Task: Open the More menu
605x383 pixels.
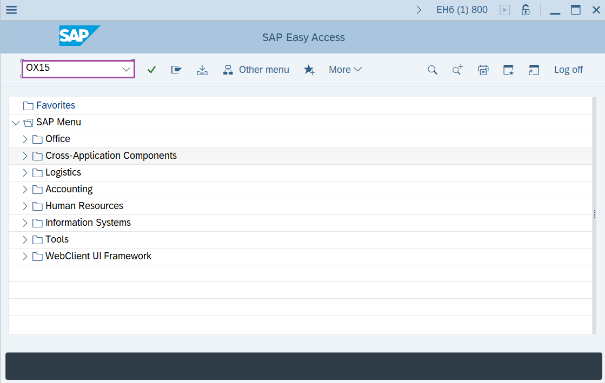Action: coord(345,69)
